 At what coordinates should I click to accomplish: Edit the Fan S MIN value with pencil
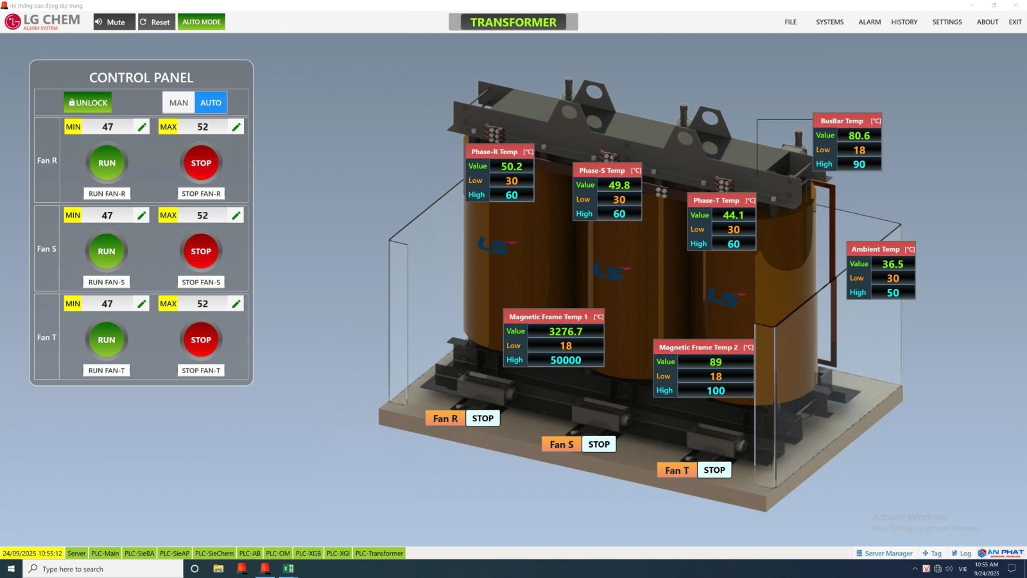pyautogui.click(x=142, y=216)
